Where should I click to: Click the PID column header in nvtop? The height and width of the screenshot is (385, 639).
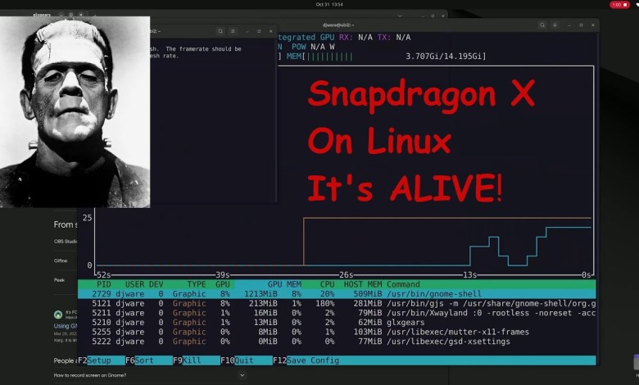(x=103, y=284)
